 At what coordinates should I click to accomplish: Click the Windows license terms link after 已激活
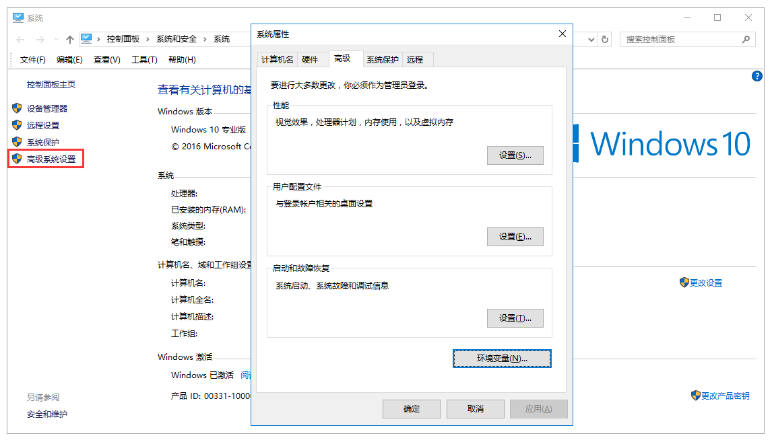click(246, 375)
